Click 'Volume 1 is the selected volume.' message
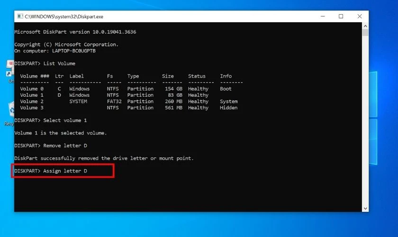 click(61, 133)
